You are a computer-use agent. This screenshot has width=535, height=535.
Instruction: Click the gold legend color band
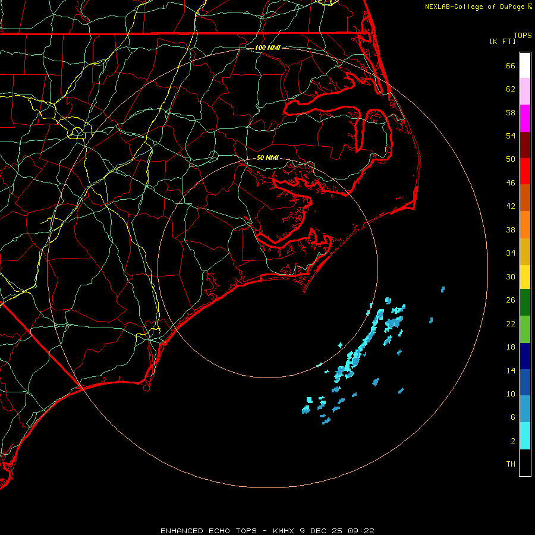(525, 251)
